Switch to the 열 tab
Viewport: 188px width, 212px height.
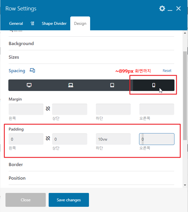(x=32, y=23)
